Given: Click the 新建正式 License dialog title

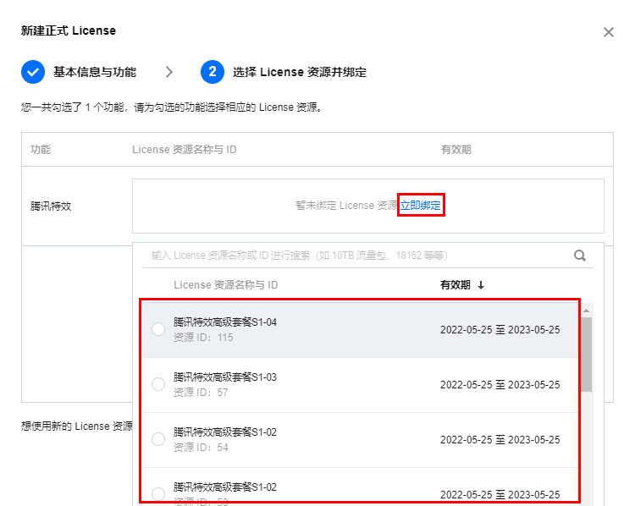Looking at the screenshot, I should click(x=69, y=30).
